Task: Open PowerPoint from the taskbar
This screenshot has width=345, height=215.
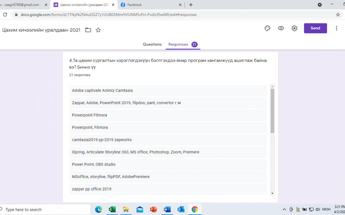Action: (x=153, y=210)
